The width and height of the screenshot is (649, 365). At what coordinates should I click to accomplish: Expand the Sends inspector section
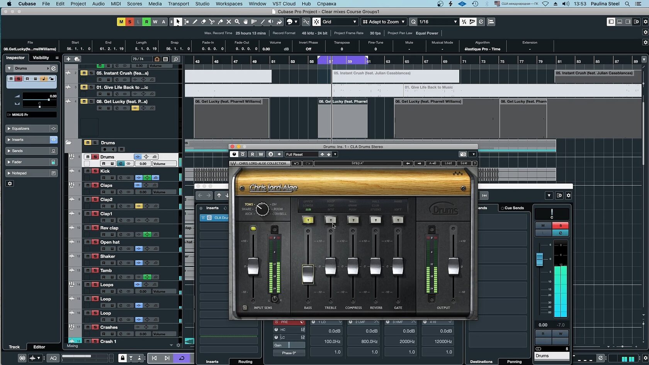coord(32,151)
